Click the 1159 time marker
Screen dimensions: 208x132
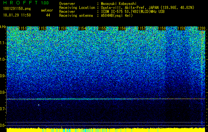[x=181, y=28]
